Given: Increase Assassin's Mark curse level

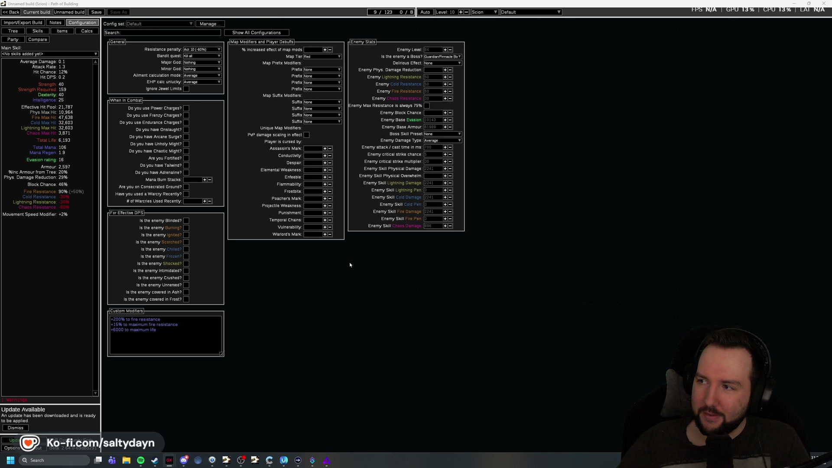Looking at the screenshot, I should pos(325,149).
